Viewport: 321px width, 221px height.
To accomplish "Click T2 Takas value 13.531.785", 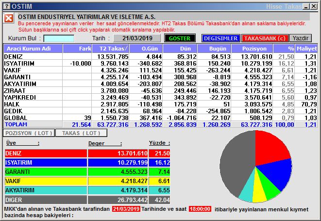I will tap(113, 56).
